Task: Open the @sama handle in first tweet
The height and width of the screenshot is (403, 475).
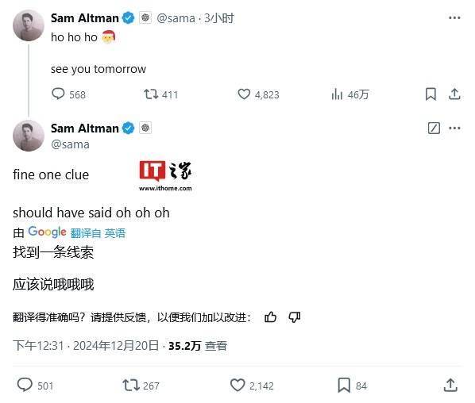Action: [176, 18]
